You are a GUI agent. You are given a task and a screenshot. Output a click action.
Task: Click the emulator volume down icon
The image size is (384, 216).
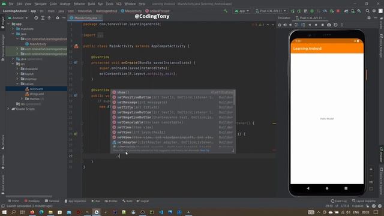290,25
